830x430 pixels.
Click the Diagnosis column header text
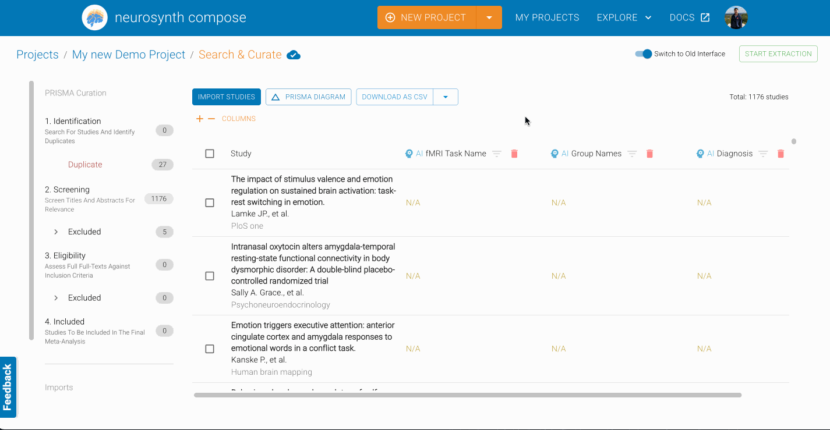[x=735, y=154]
